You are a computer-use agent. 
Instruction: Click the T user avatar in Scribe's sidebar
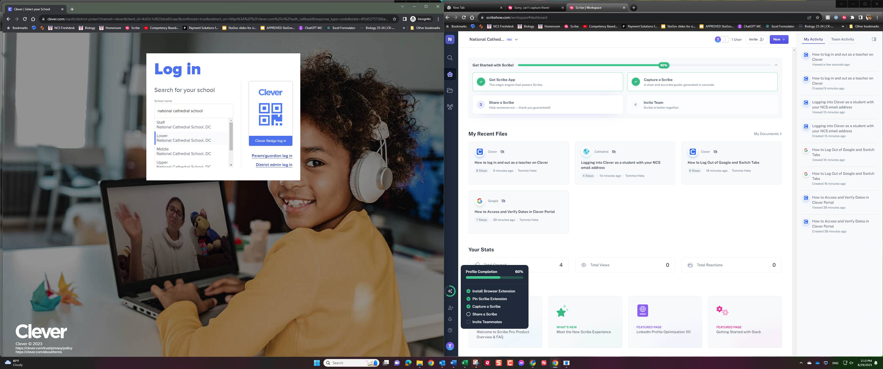tap(450, 346)
